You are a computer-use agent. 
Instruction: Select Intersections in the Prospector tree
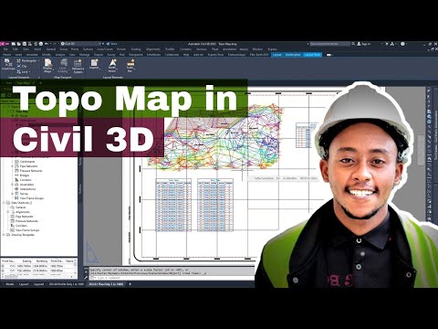coord(27,189)
